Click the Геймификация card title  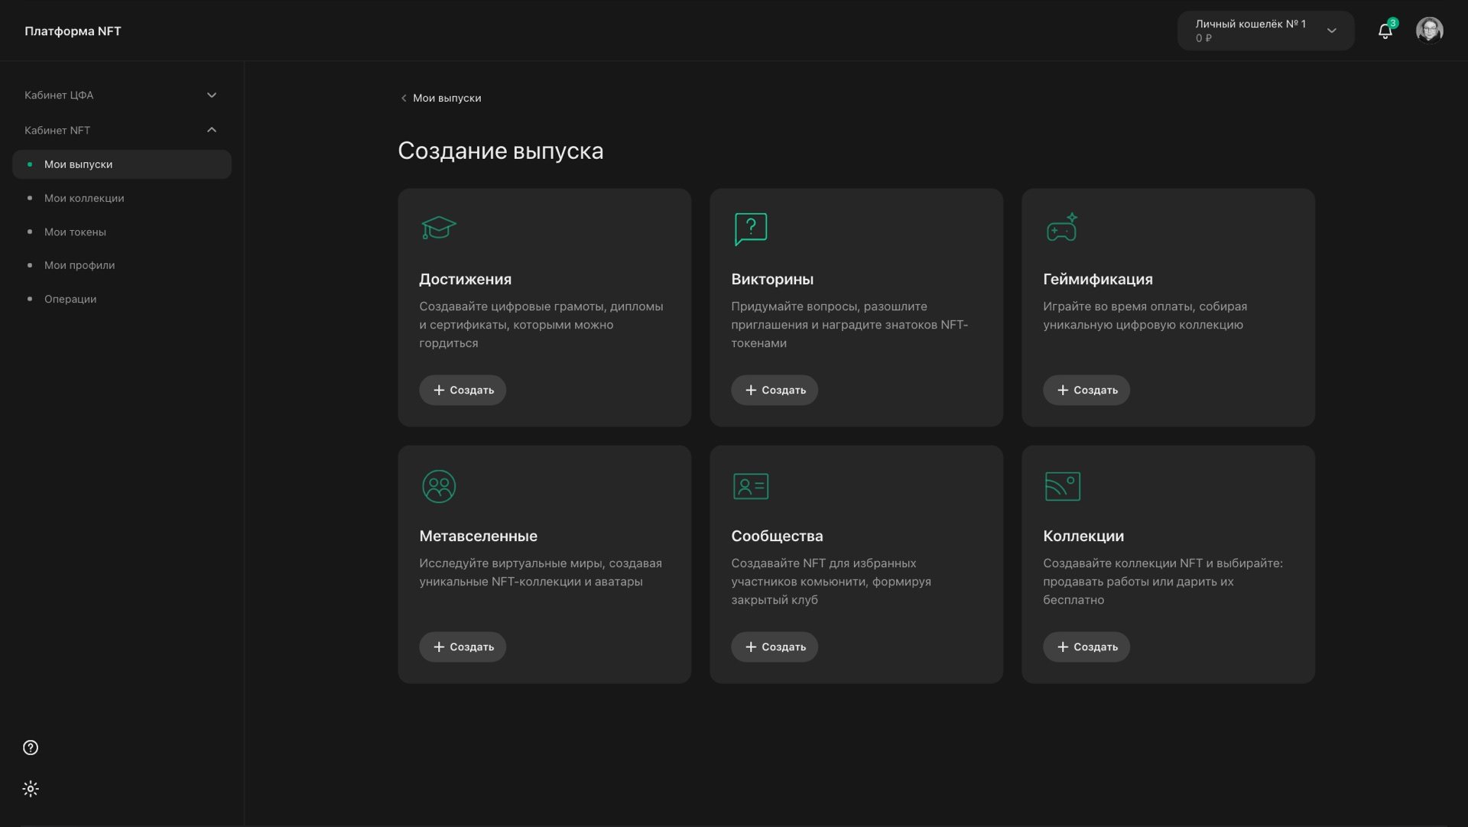1098,279
